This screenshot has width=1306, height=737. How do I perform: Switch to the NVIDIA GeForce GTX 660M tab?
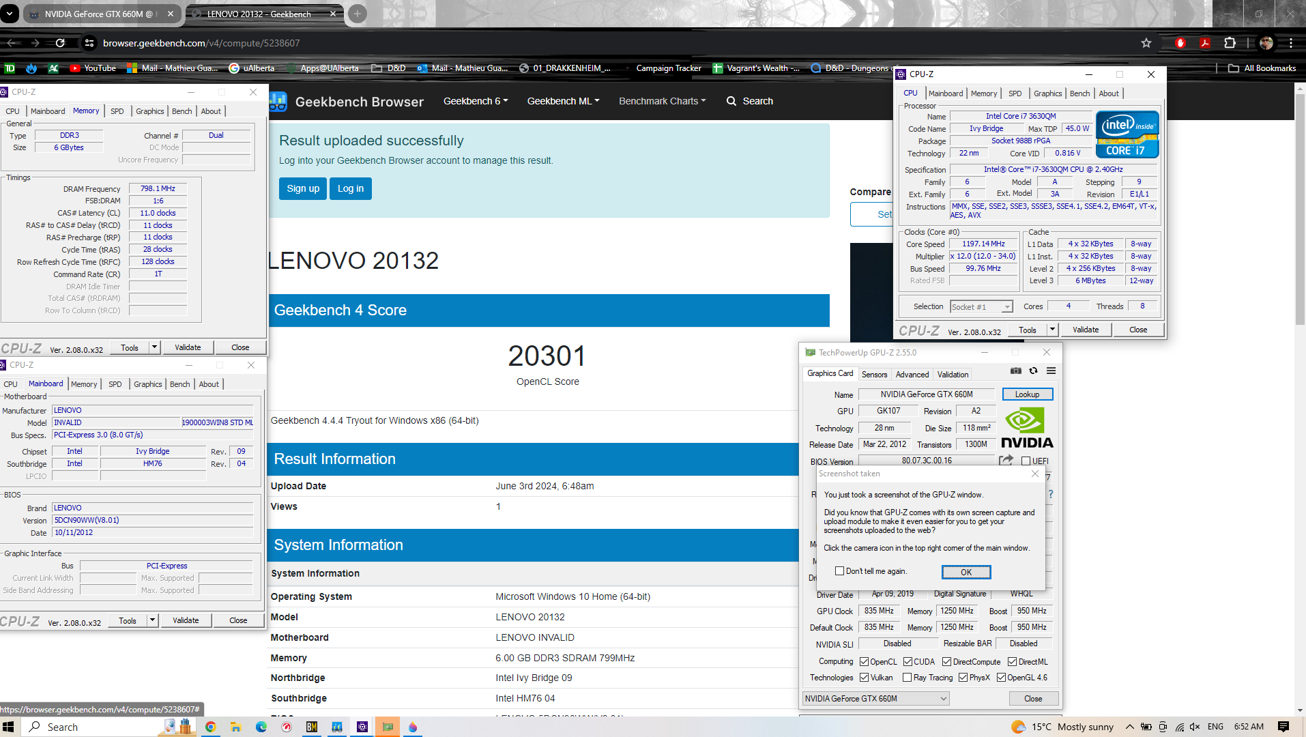100,14
